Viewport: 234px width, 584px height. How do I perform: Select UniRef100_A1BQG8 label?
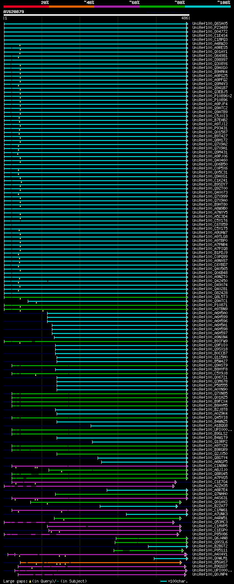tap(210, 425)
